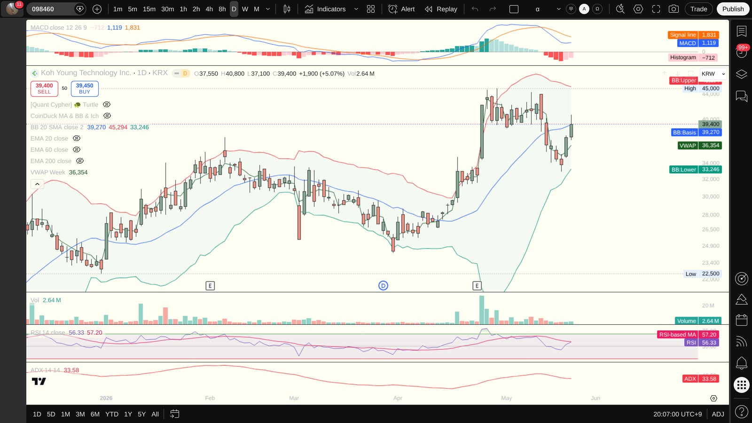Screen dimensions: 752x423
Task: Select the 5Y date range
Action: tap(141, 414)
